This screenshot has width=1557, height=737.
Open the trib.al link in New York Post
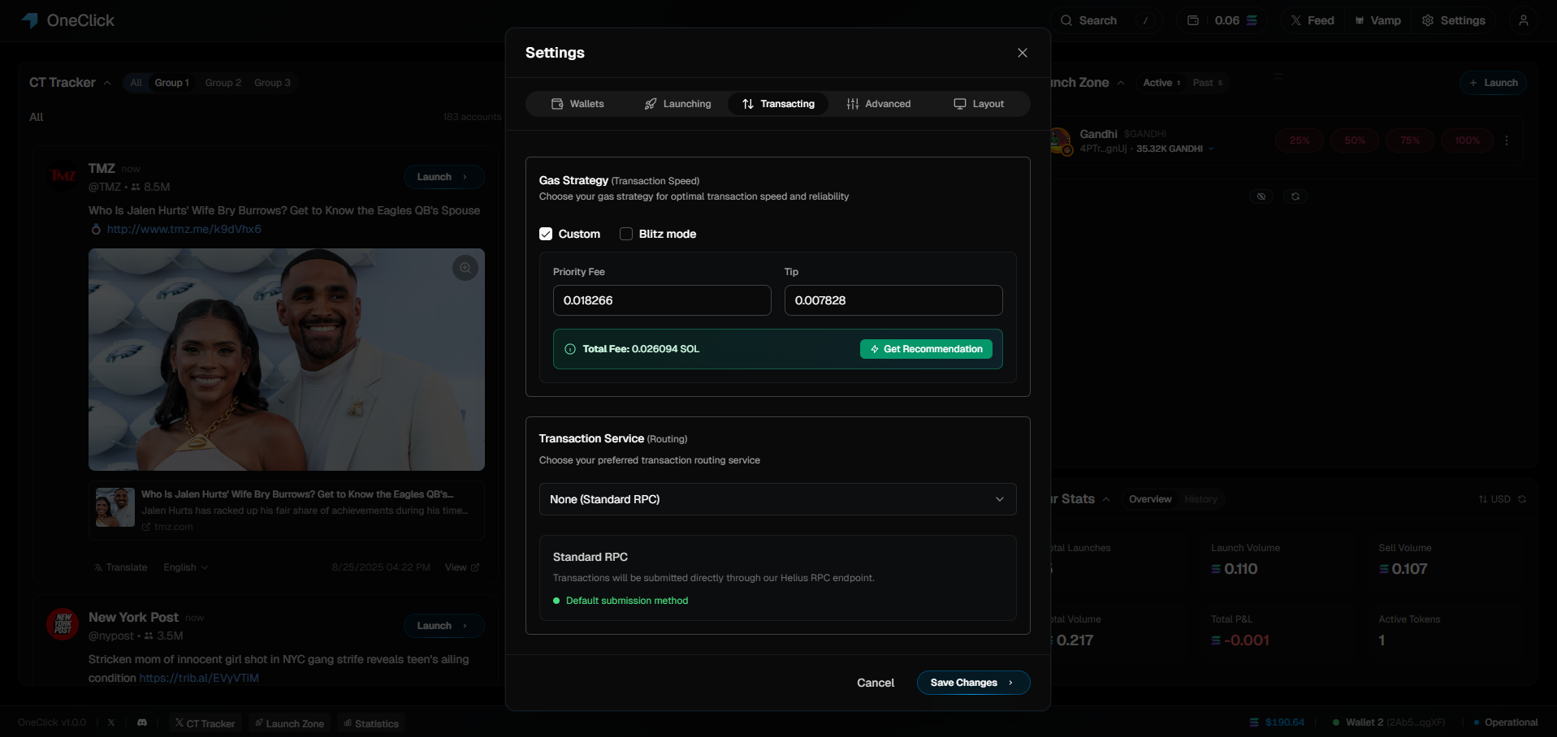(199, 678)
